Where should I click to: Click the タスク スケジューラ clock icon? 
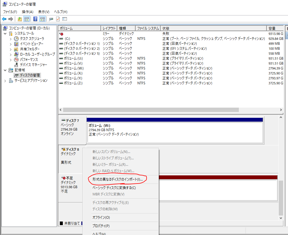[x=16, y=39]
